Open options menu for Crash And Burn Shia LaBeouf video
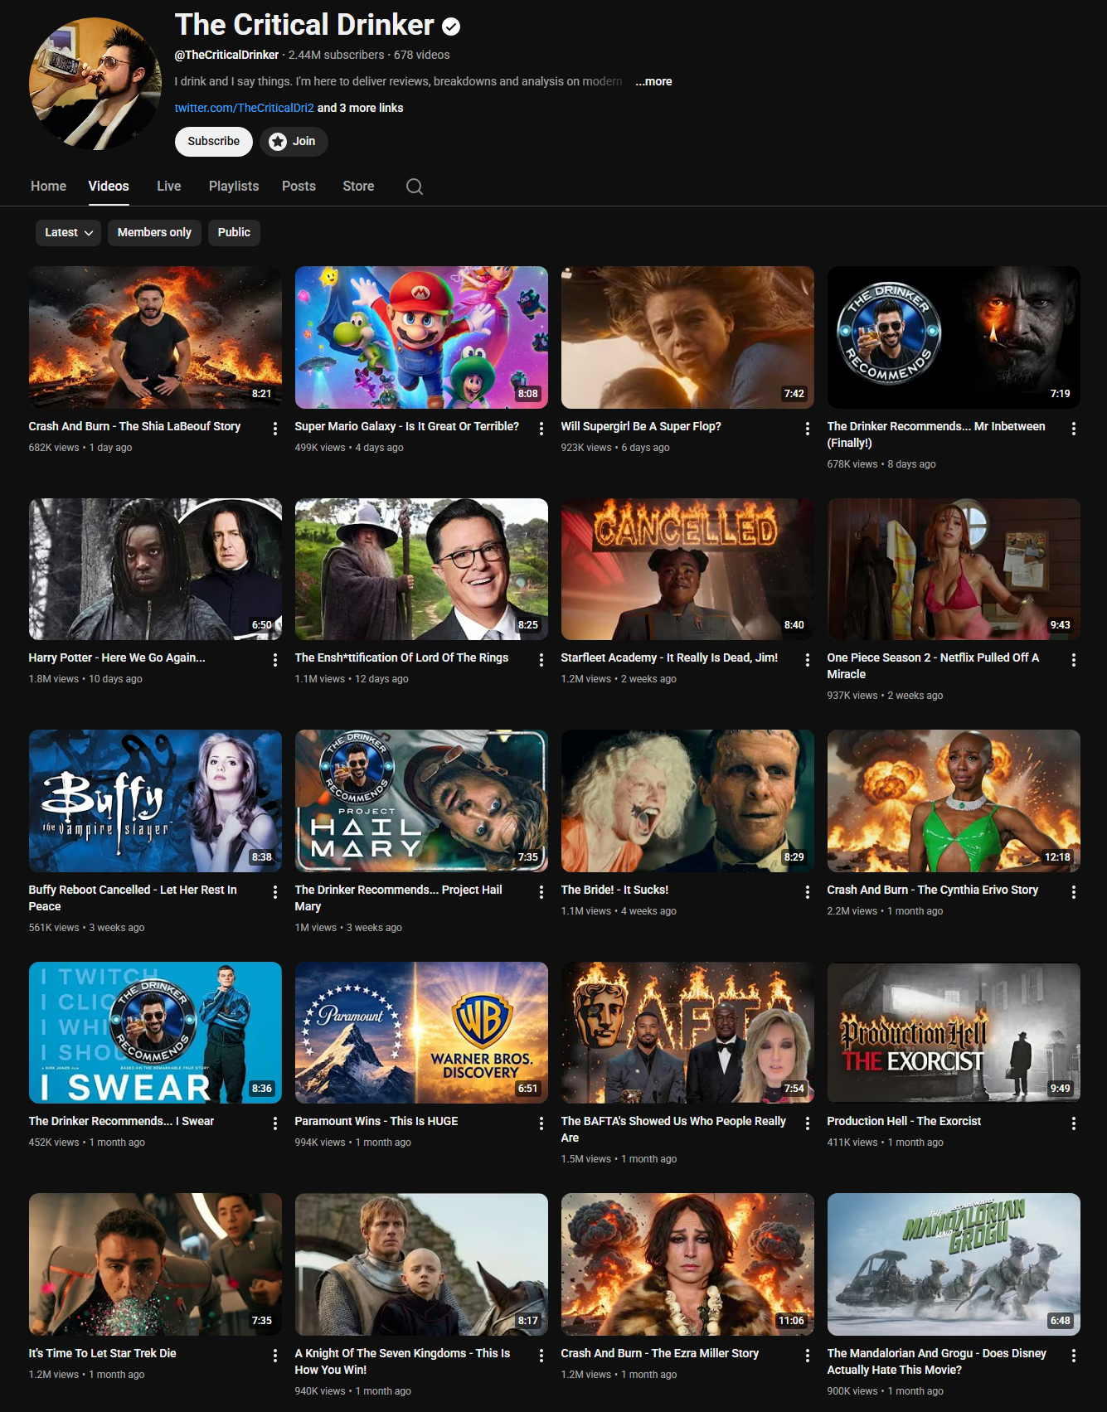 (x=275, y=428)
